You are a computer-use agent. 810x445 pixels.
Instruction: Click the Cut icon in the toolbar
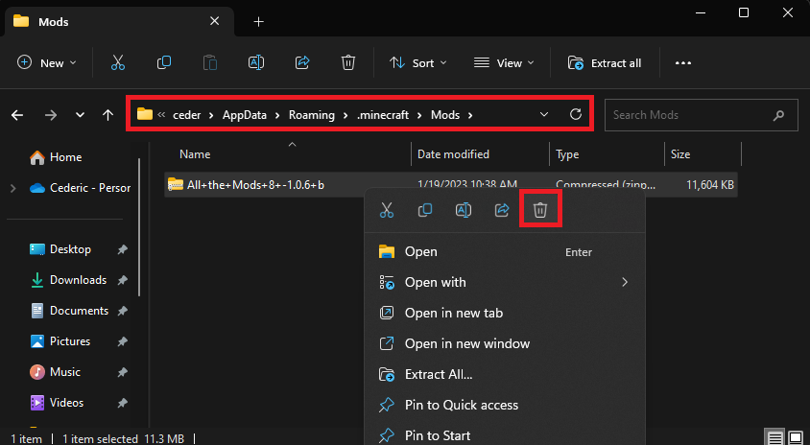pos(118,63)
